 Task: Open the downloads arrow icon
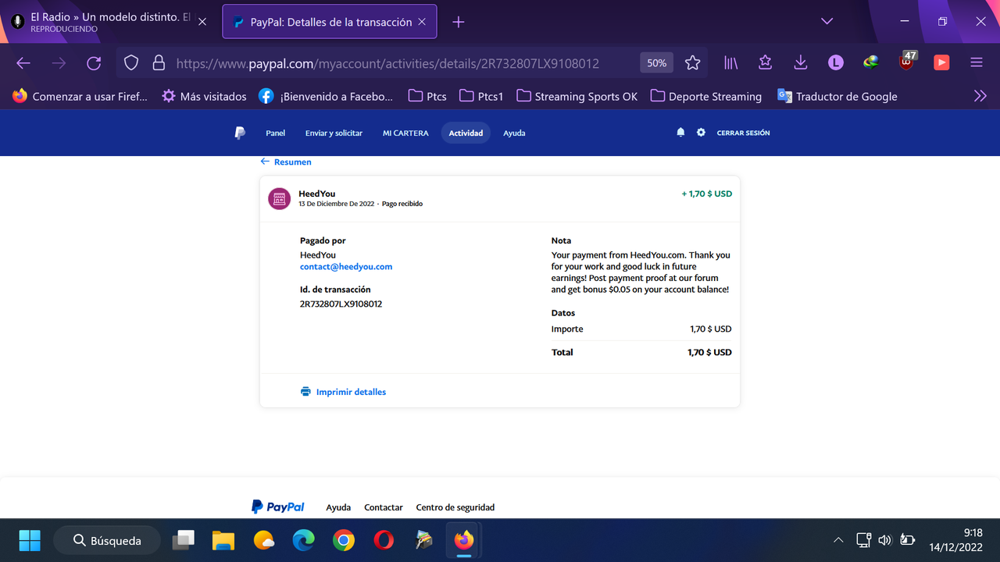(x=800, y=63)
